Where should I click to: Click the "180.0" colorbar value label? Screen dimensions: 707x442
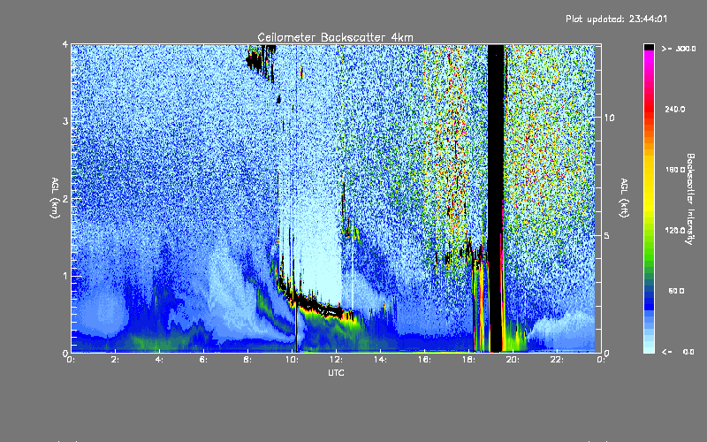pyautogui.click(x=675, y=170)
